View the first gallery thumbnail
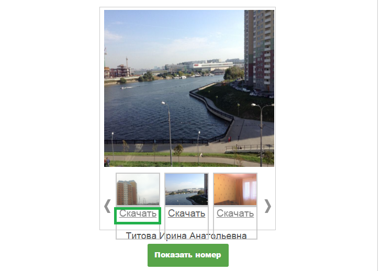 coord(138,189)
